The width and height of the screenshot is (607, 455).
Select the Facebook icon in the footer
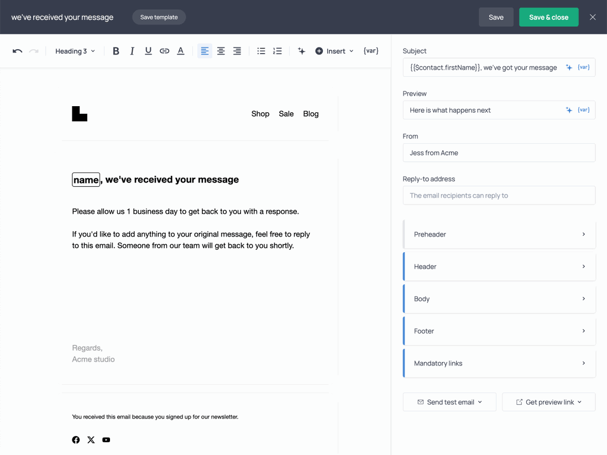76,440
